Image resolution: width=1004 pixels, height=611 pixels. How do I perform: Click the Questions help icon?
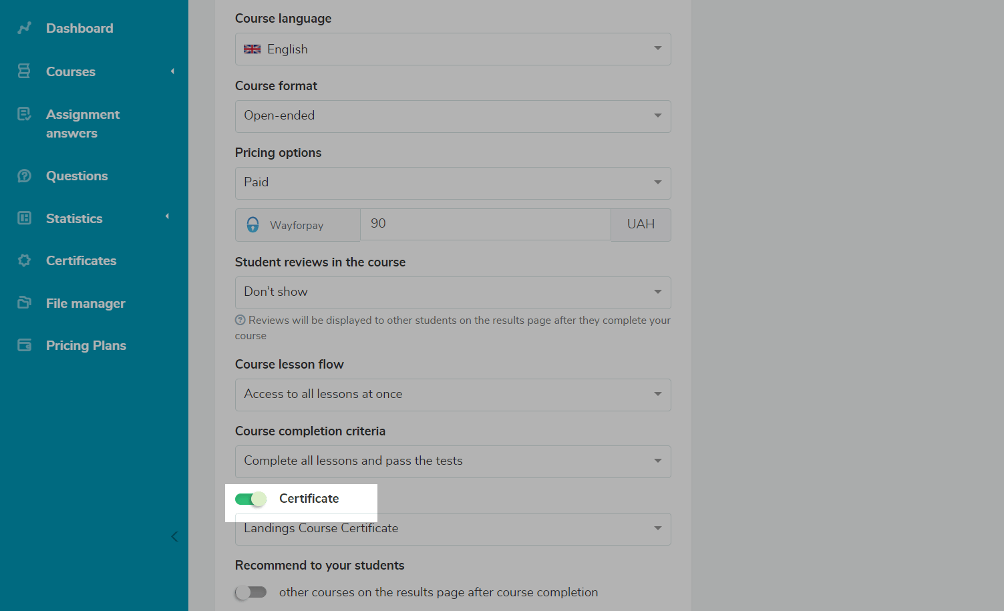click(24, 176)
